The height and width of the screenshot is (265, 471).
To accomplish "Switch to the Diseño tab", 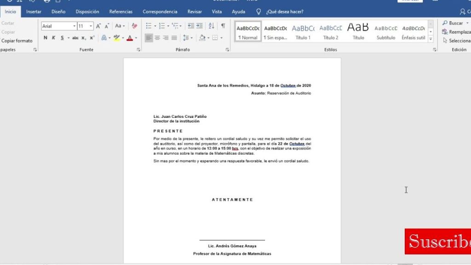I will click(x=58, y=12).
